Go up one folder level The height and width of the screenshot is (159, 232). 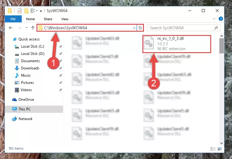pyautogui.click(x=33, y=28)
